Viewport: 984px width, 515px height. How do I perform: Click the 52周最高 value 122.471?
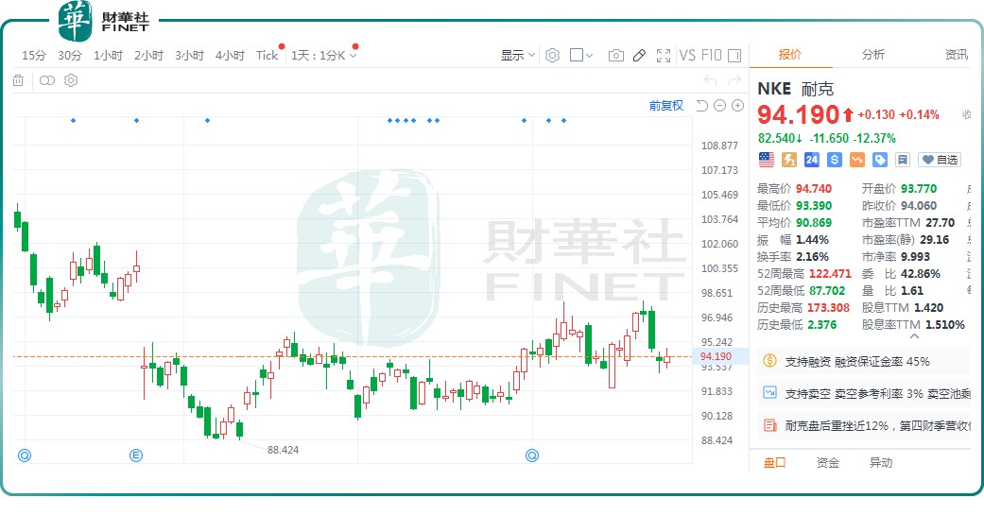[830, 273]
